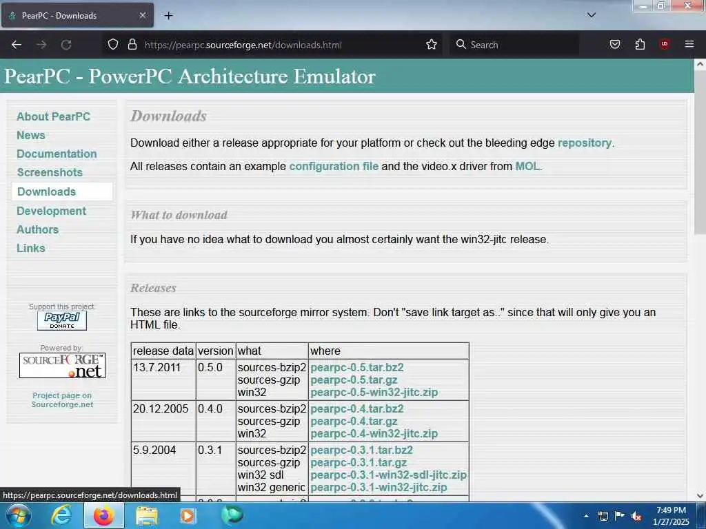Open the Documentation sidebar link
Viewport: 706px width, 529px height.
coord(57,154)
